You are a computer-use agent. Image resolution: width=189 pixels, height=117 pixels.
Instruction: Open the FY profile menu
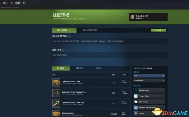25,3
